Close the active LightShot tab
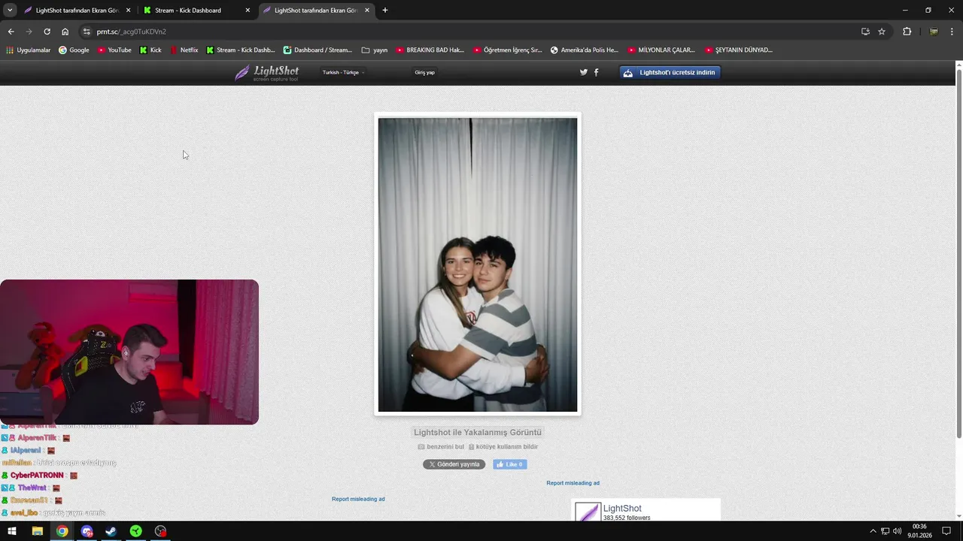 click(367, 11)
